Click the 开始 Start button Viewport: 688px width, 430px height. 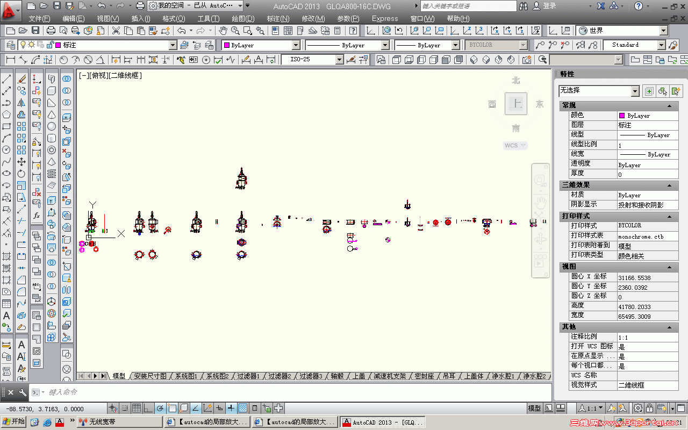14,422
